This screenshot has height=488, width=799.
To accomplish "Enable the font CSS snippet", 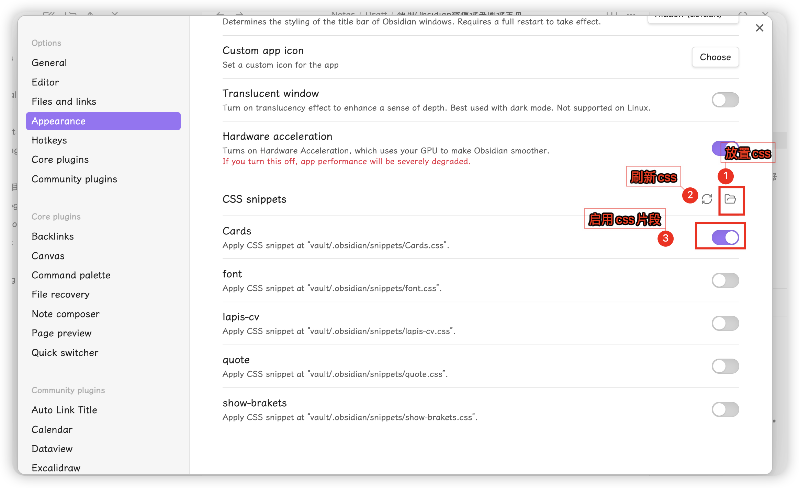I will [x=725, y=280].
